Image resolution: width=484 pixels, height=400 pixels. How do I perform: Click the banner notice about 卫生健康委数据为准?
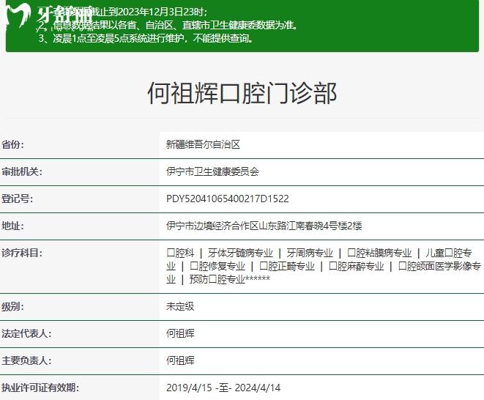point(168,25)
